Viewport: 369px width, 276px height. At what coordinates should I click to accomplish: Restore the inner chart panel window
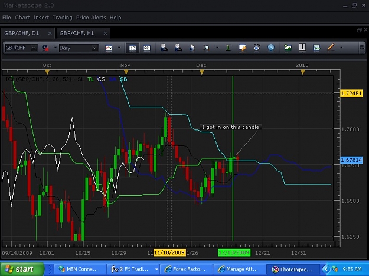click(359, 30)
